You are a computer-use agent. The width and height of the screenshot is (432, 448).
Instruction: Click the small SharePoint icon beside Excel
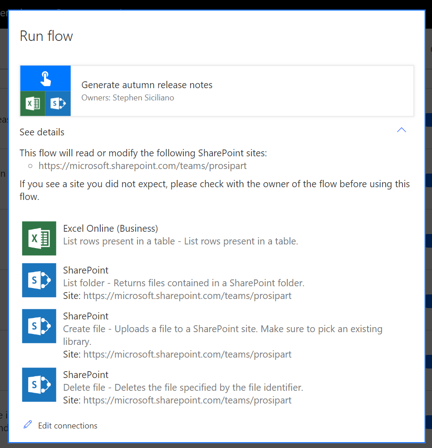click(x=58, y=103)
